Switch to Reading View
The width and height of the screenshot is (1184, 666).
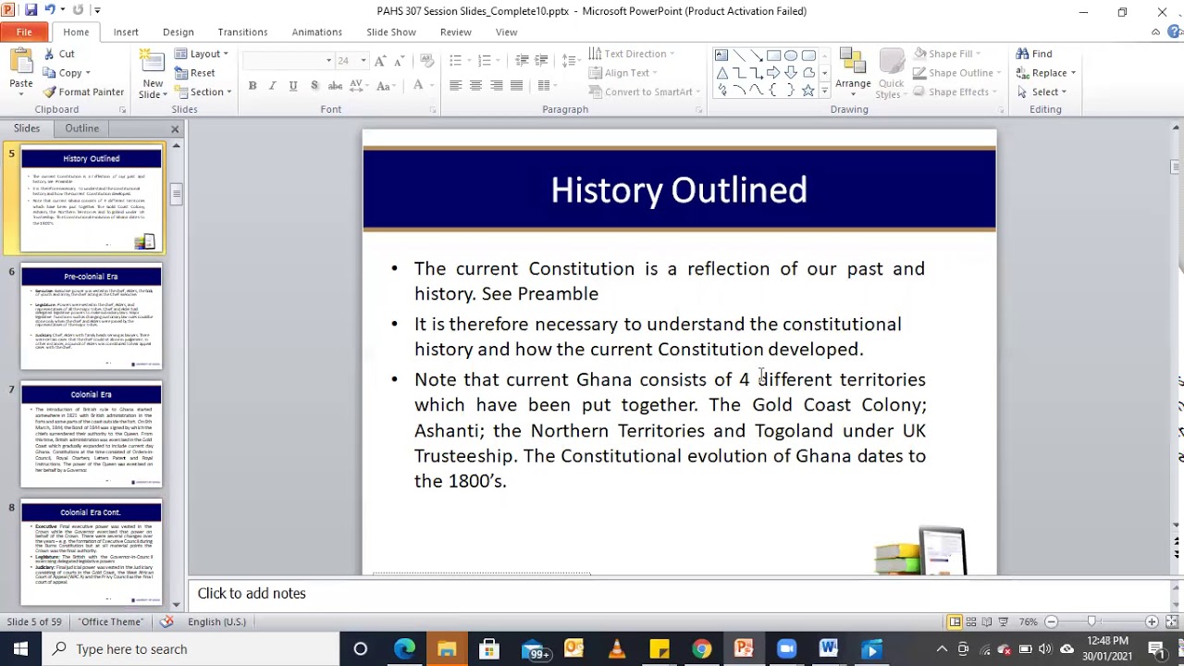[987, 622]
